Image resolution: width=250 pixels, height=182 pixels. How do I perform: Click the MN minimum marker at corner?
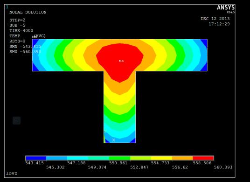pos(34,37)
